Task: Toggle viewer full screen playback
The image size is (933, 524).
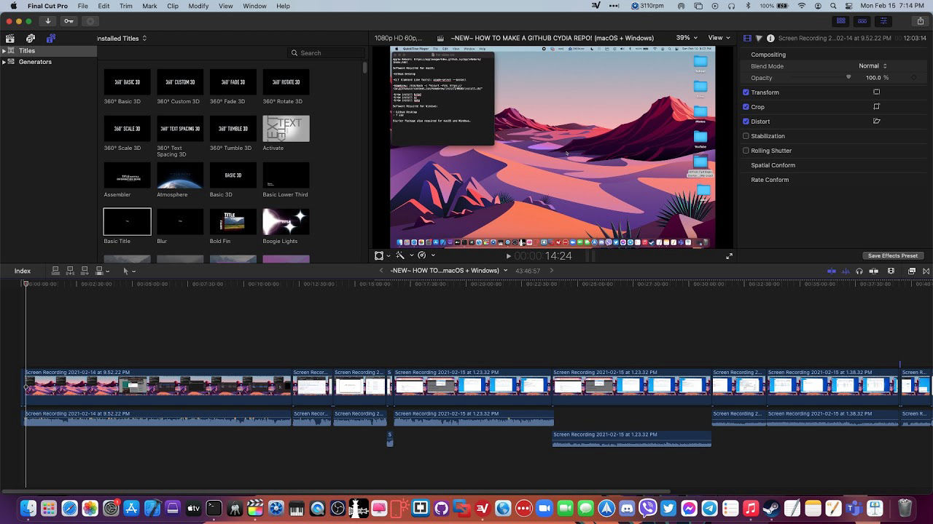Action: coord(730,256)
